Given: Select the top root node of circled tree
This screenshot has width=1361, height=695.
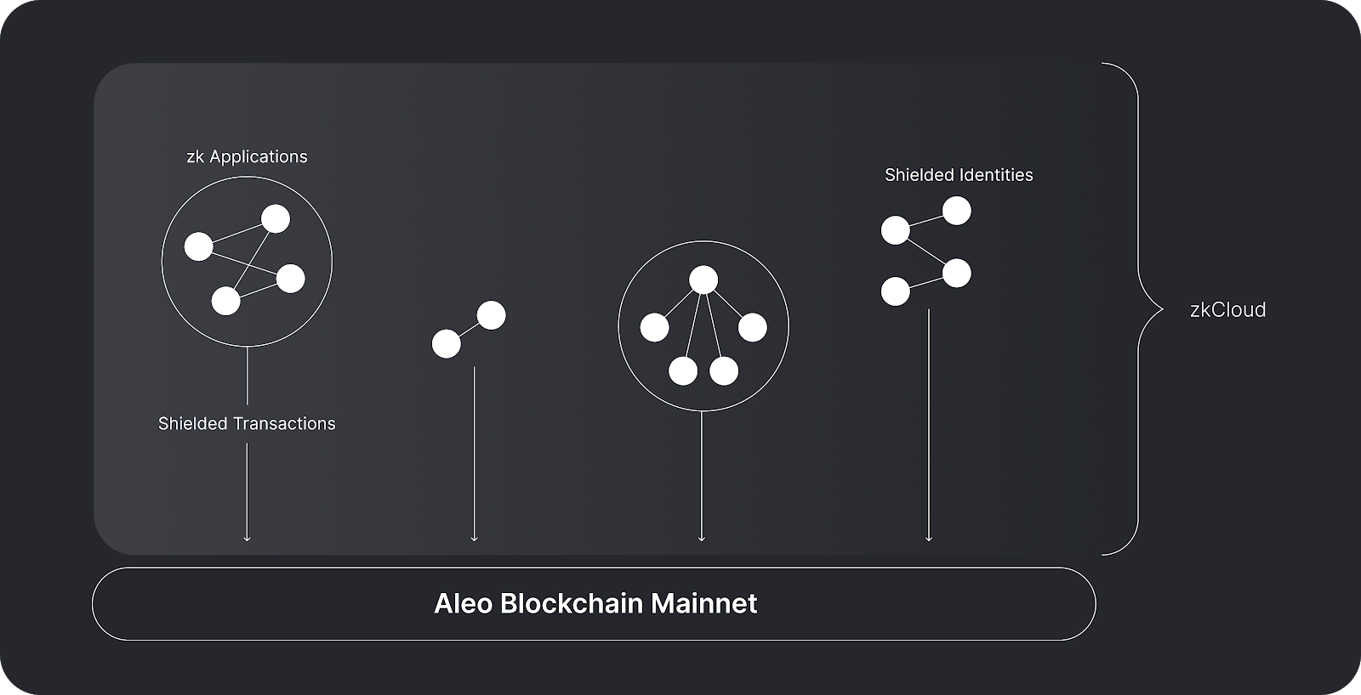Looking at the screenshot, I should click(703, 280).
